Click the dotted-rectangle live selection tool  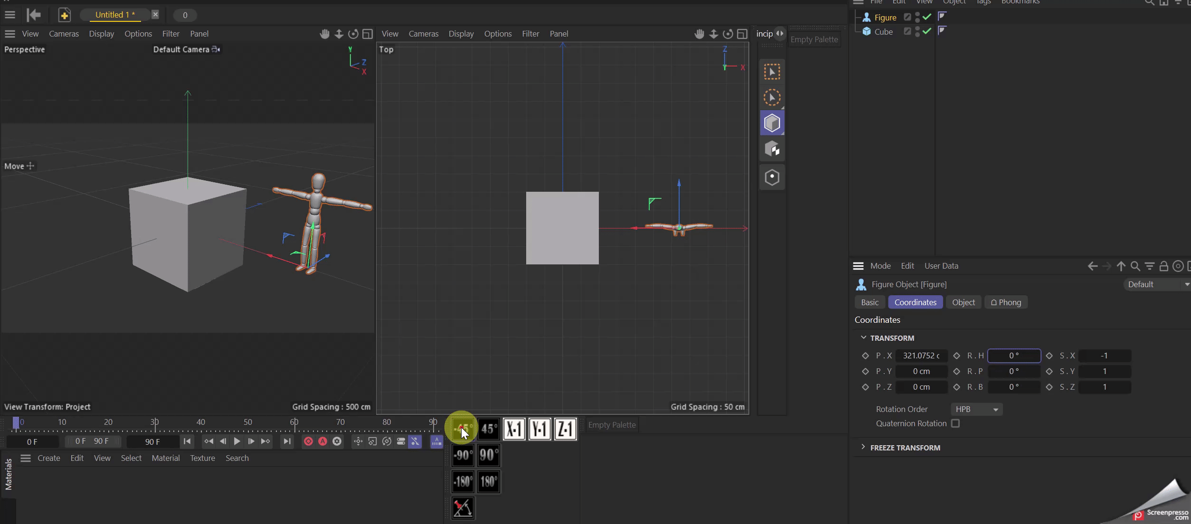(x=772, y=72)
